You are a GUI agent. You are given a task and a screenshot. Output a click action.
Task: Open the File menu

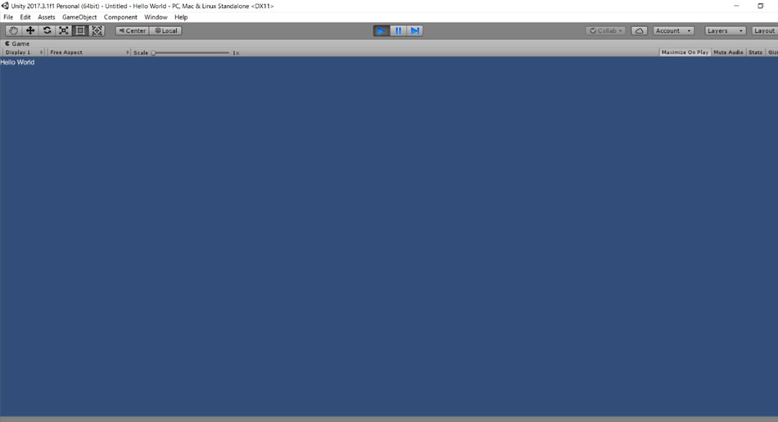point(8,17)
